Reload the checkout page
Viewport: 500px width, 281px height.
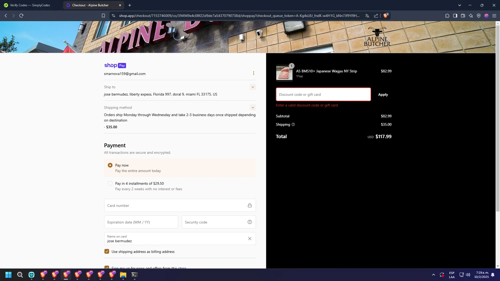coord(21,16)
